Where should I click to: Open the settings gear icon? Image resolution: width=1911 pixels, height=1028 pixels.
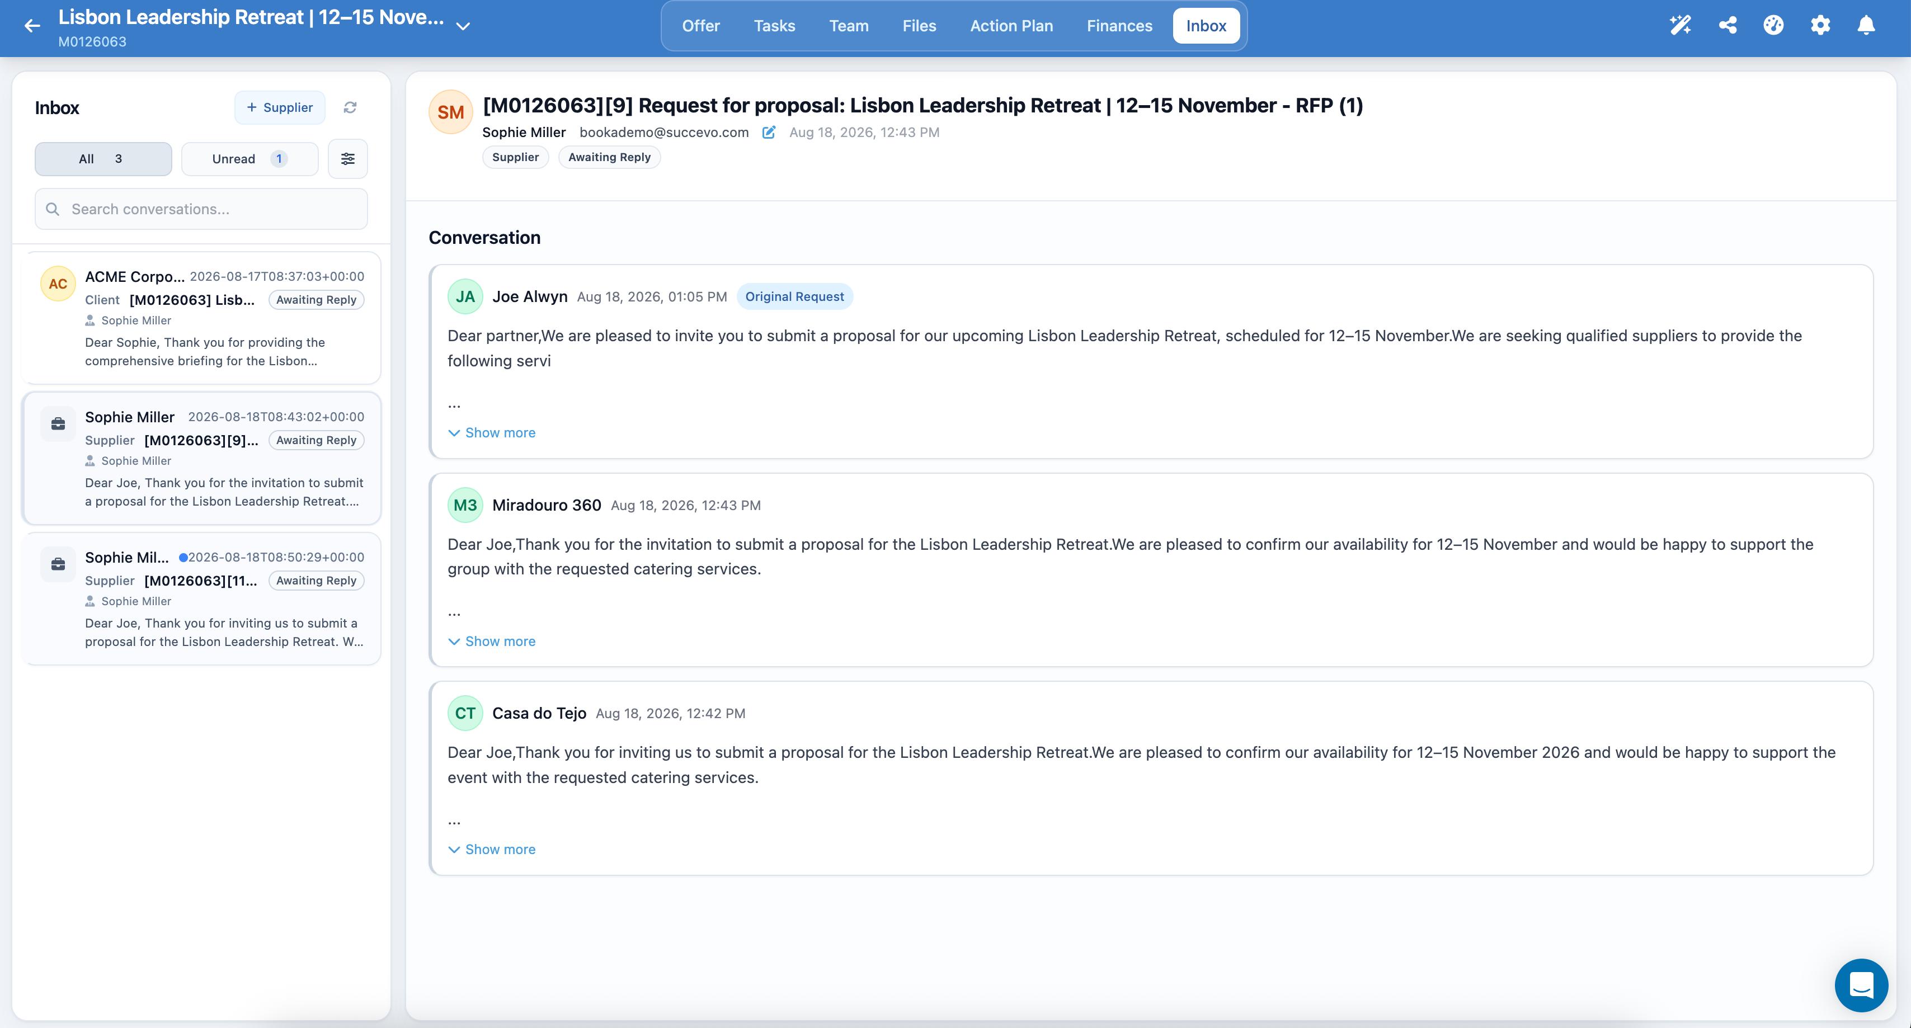[1820, 25]
